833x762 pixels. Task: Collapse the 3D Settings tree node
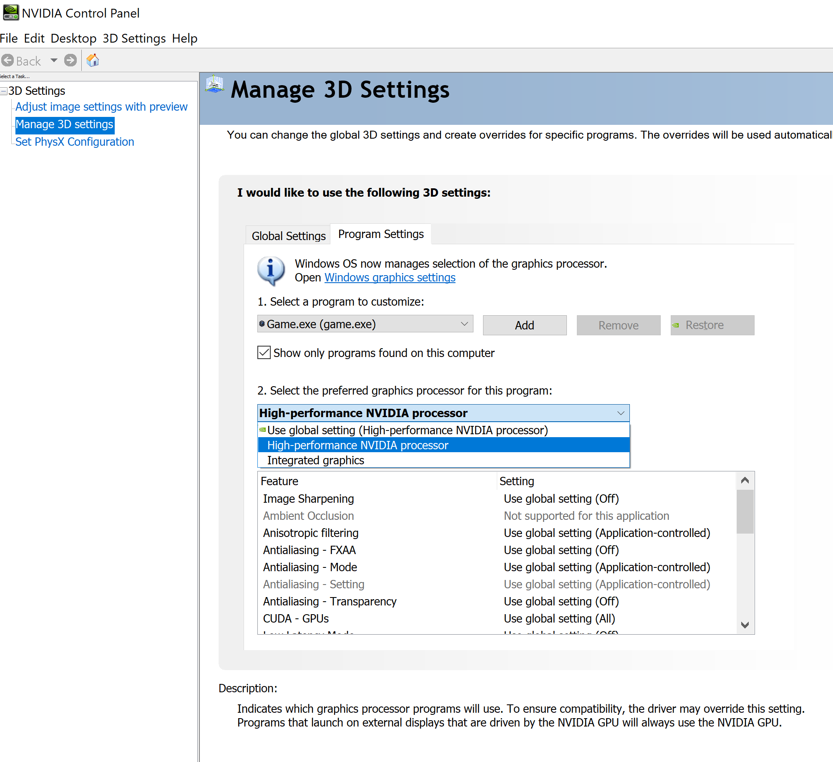click(x=4, y=91)
